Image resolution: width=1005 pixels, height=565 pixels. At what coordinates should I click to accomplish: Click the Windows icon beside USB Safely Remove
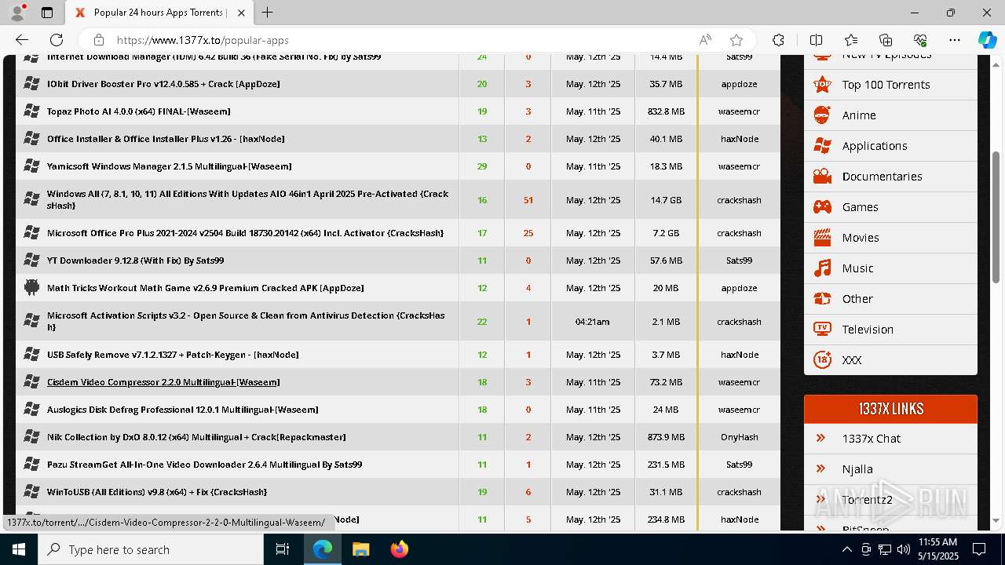point(31,354)
